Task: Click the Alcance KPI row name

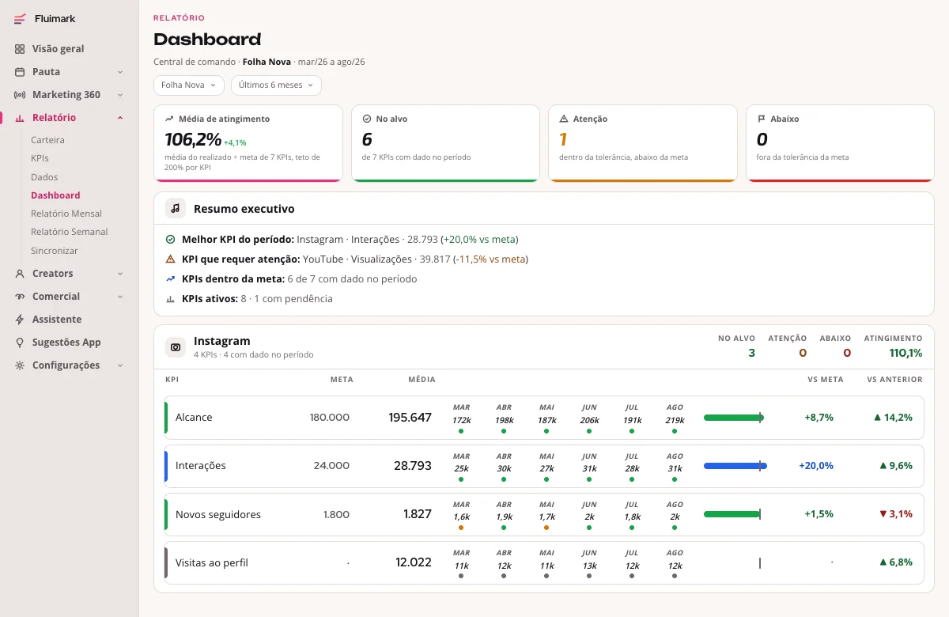Action: tap(194, 418)
